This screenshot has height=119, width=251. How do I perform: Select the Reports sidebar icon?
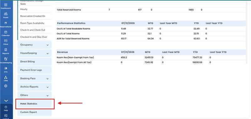point(6,50)
